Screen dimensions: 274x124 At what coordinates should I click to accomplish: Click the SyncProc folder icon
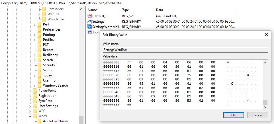click(x=35, y=101)
